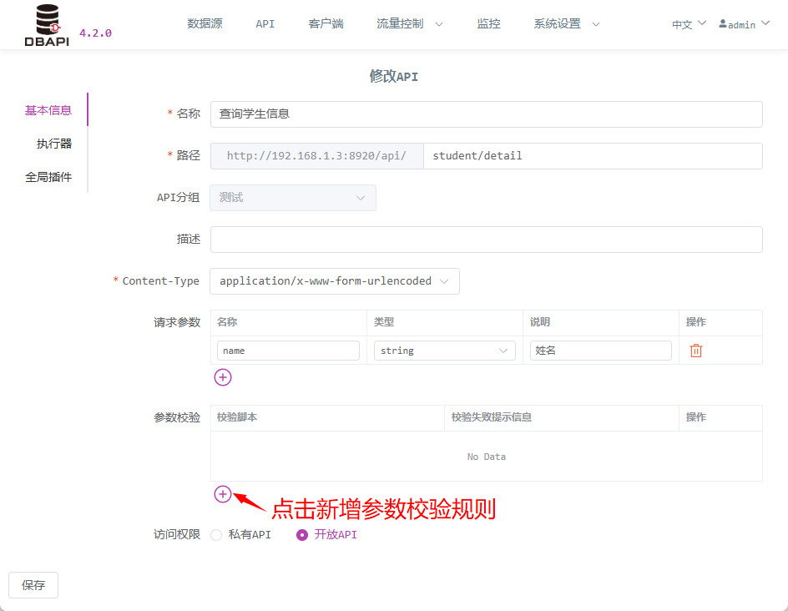Switch to the 执行器 tab
Screen dimensions: 788x611
click(x=53, y=144)
